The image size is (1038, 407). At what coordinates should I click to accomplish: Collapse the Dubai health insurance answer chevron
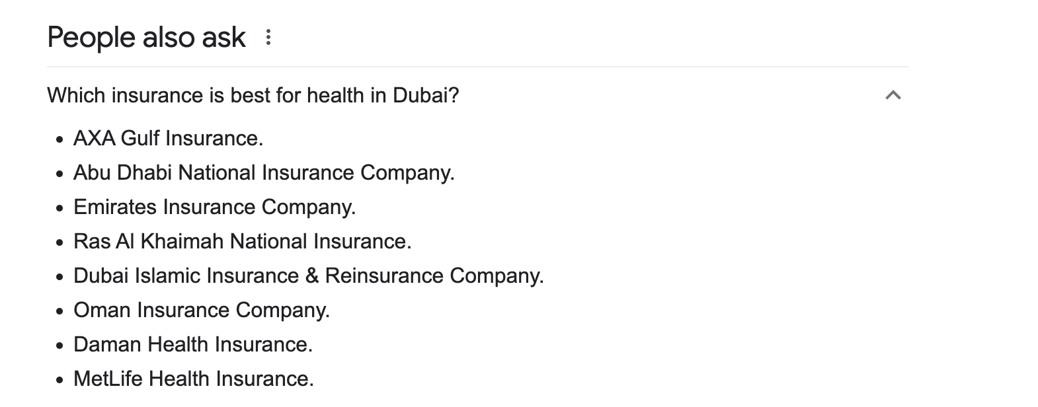tap(893, 95)
